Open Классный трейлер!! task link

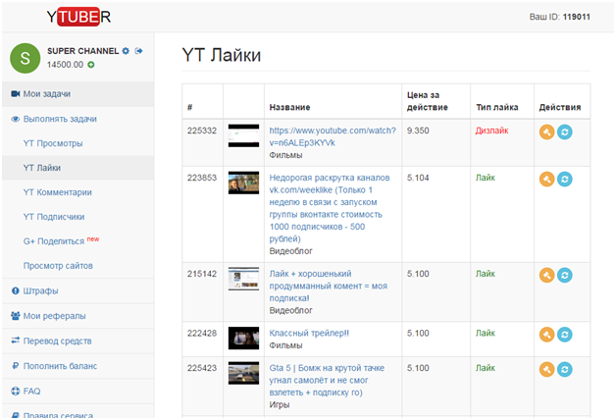click(x=309, y=334)
